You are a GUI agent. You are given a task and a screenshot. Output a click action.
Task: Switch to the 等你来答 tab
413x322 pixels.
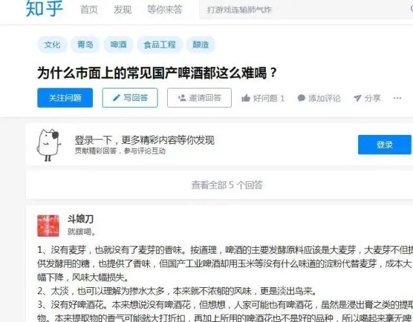click(x=165, y=10)
